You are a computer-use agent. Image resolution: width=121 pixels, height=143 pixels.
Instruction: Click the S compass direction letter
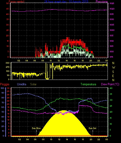click(x=113, y=72)
